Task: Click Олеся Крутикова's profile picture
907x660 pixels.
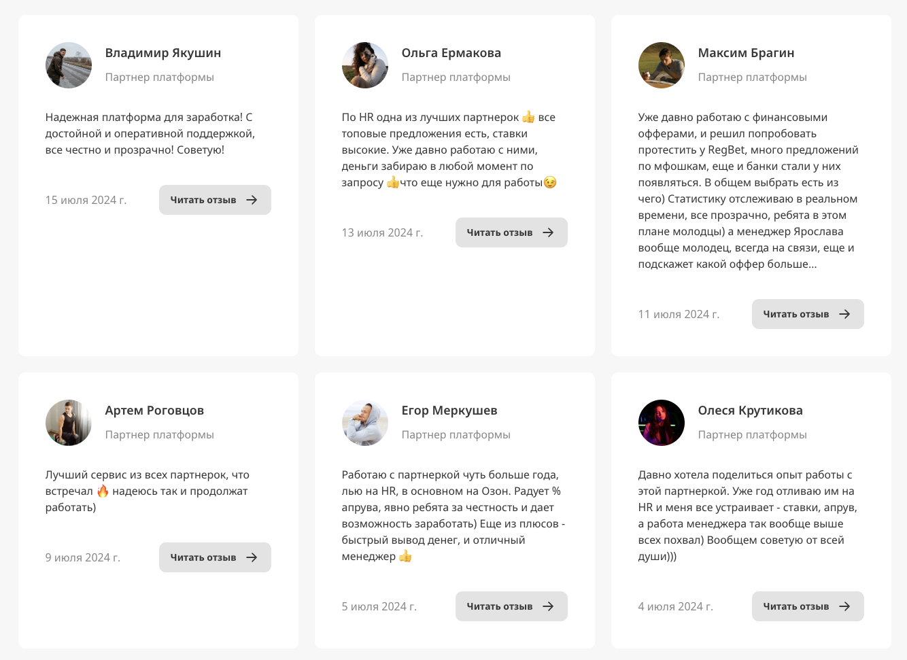Action: coord(662,423)
